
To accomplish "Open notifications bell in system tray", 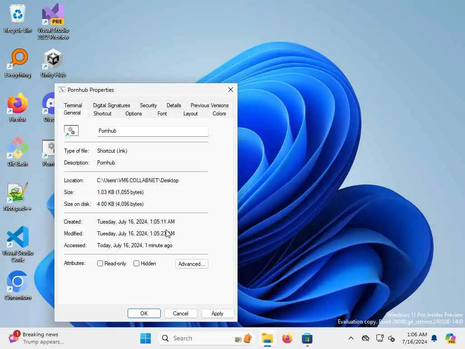I will click(x=434, y=338).
